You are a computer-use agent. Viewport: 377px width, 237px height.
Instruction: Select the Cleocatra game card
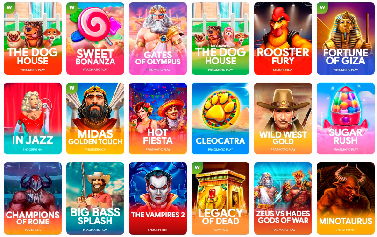221,118
